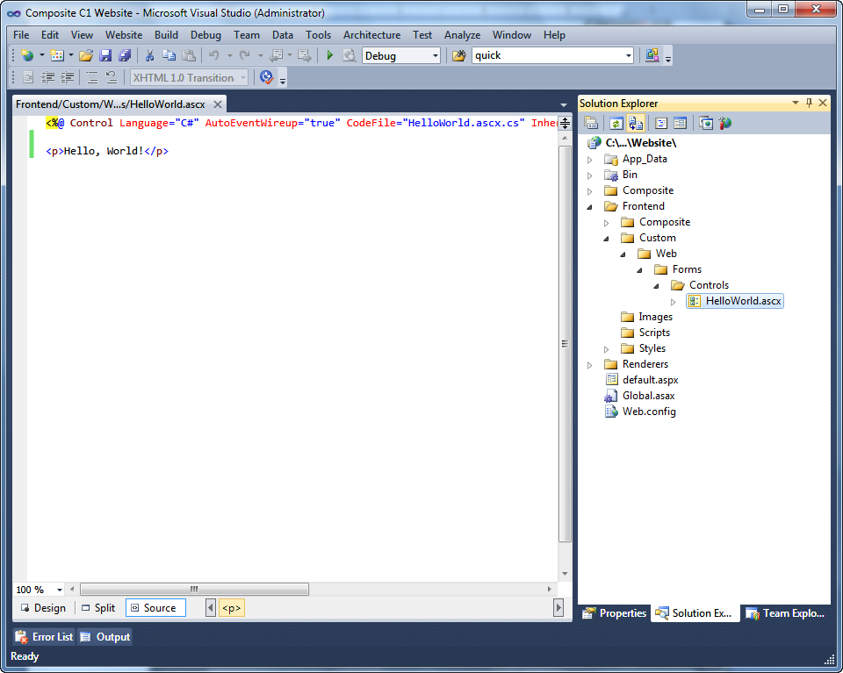Open ASP.NET Configuration icon in Solution Explorer
Image resolution: width=843 pixels, height=673 pixels.
[x=725, y=124]
